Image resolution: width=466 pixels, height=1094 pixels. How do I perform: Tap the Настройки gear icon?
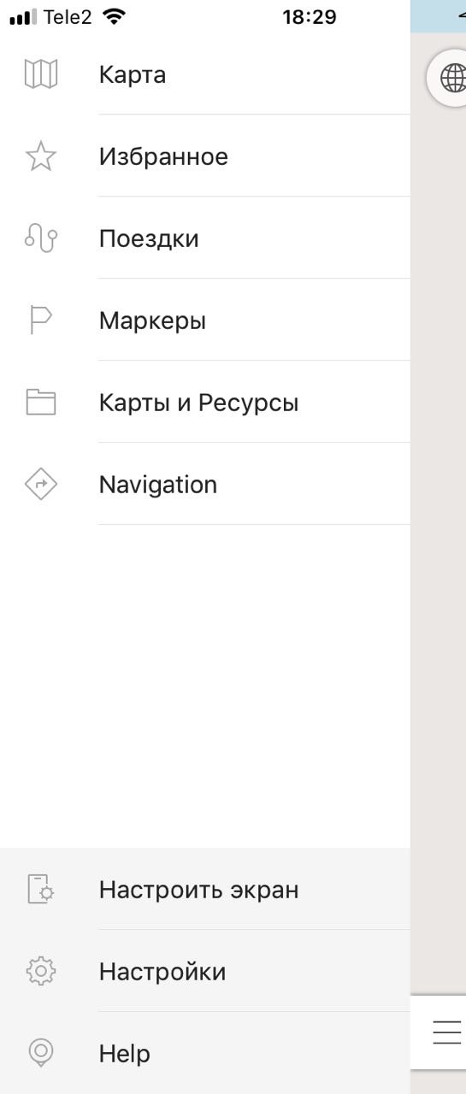(41, 971)
